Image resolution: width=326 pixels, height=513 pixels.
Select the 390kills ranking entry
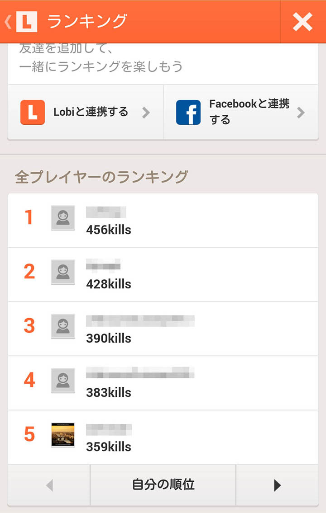coord(109,339)
